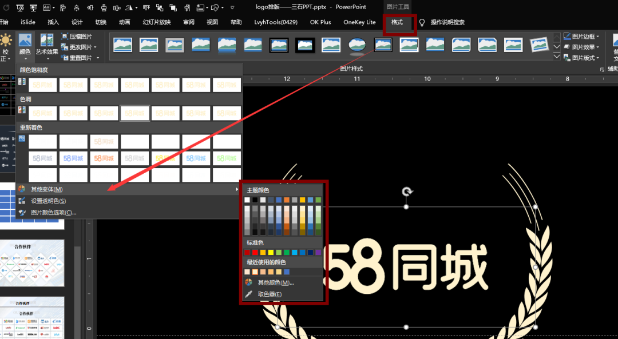Apply the double black frame picture style
Viewport: 618px width, 339px height.
279,46
